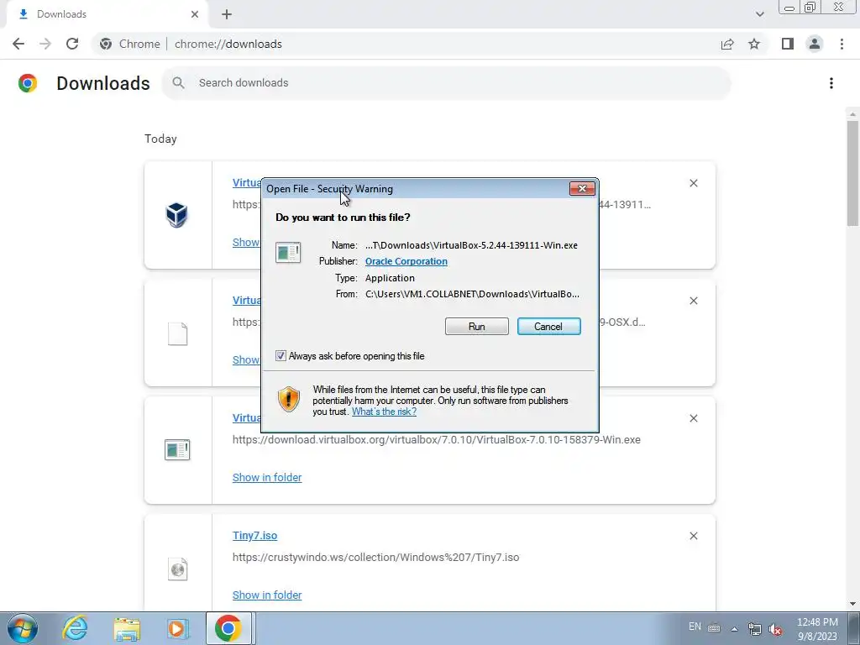Reload the downloads page
The height and width of the screenshot is (645, 860).
pos(72,44)
